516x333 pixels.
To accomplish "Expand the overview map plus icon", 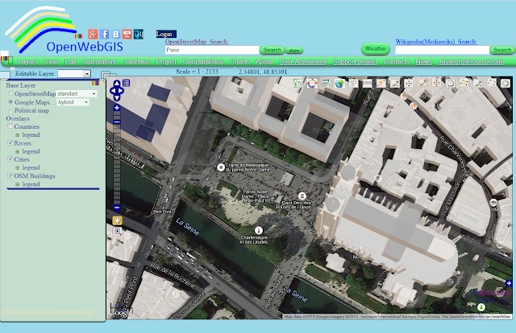I will [509, 283].
